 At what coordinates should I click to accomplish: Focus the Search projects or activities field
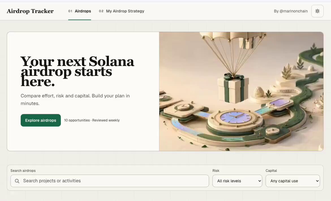point(110,181)
